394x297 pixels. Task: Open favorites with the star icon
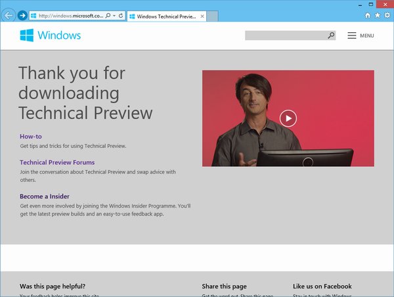(378, 15)
